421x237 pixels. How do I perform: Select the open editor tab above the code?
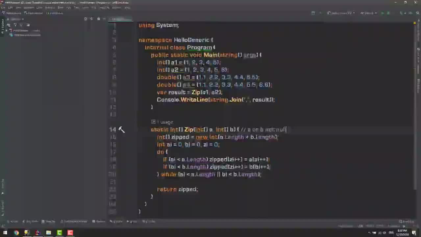pyautogui.click(x=120, y=19)
